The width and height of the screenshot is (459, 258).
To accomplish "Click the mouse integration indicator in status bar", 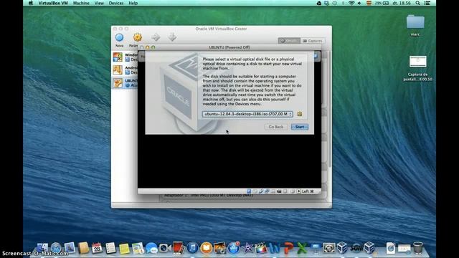I will coord(293,191).
